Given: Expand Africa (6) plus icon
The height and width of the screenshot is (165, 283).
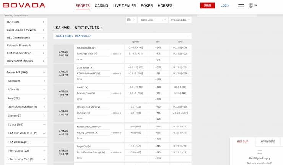Looking at the screenshot, I should (x=44, y=90).
